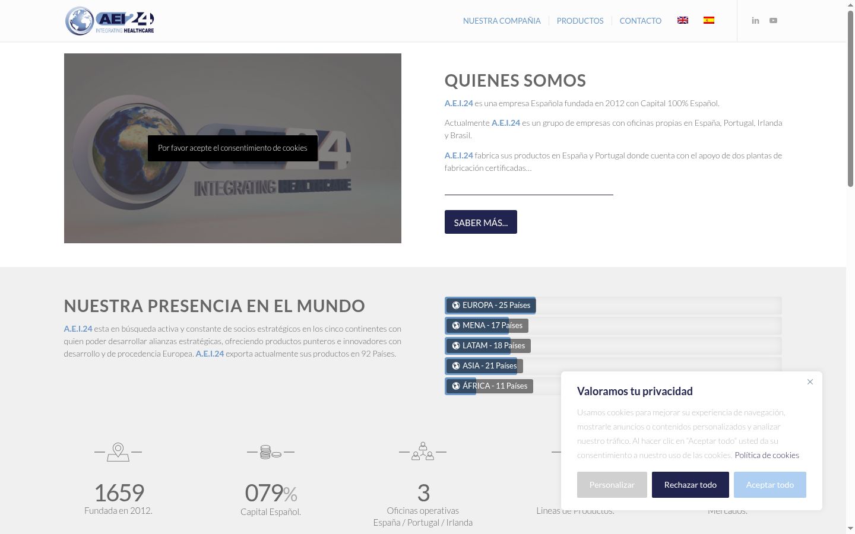Click the Valoramos tu privacidad title
Image resolution: width=855 pixels, height=534 pixels.
[x=635, y=391]
